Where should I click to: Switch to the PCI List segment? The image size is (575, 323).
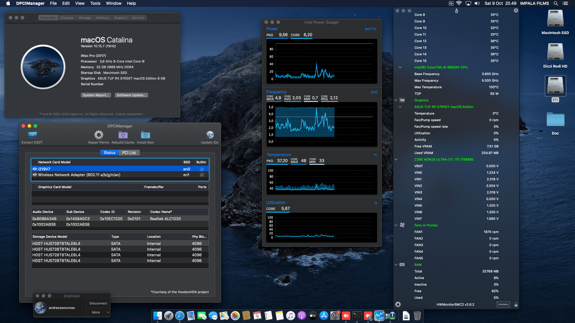(129, 153)
